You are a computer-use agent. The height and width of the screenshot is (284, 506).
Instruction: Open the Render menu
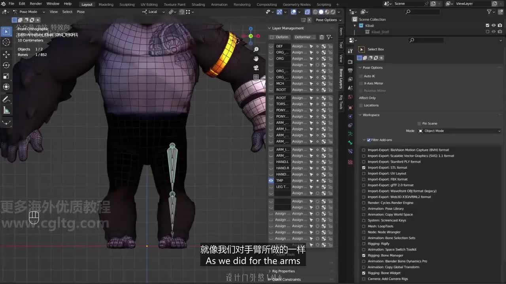click(x=36, y=4)
